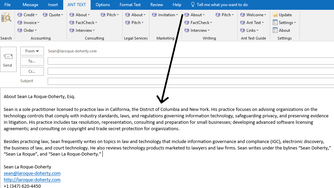Viewport: 334px width, 188px height.
Task: Click the Pitch icon in Consulting group
Action: [x=103, y=15]
